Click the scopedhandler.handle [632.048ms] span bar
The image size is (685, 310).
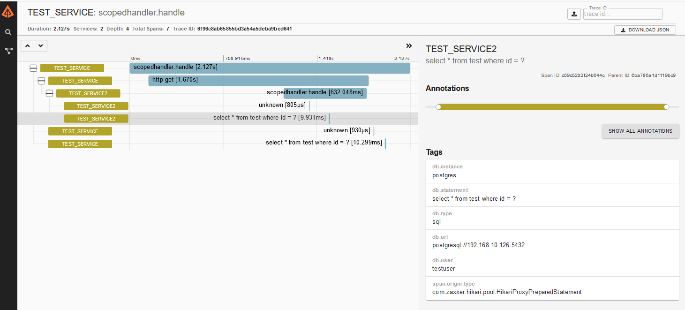click(325, 93)
